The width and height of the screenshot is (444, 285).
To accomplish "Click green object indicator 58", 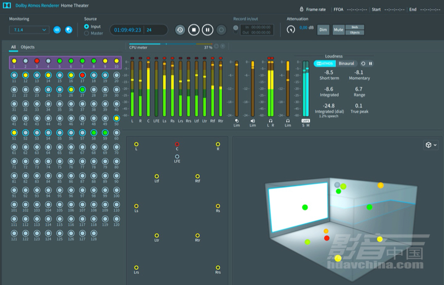I will (94, 132).
